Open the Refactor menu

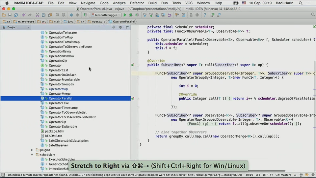tap(137, 3)
